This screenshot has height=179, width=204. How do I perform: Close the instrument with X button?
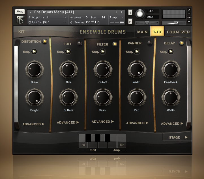(x=189, y=10)
